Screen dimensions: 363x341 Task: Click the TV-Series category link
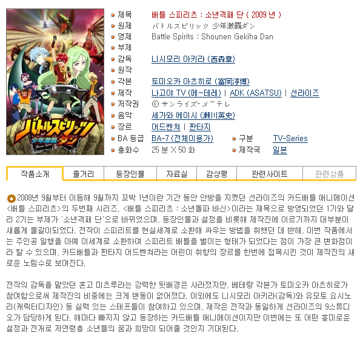coord(290,138)
